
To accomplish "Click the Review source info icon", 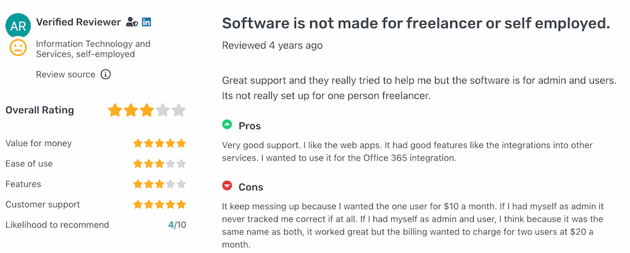I will click(x=106, y=74).
